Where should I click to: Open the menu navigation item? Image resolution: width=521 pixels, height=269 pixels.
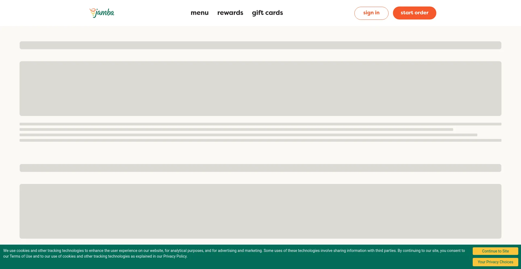pos(200,13)
